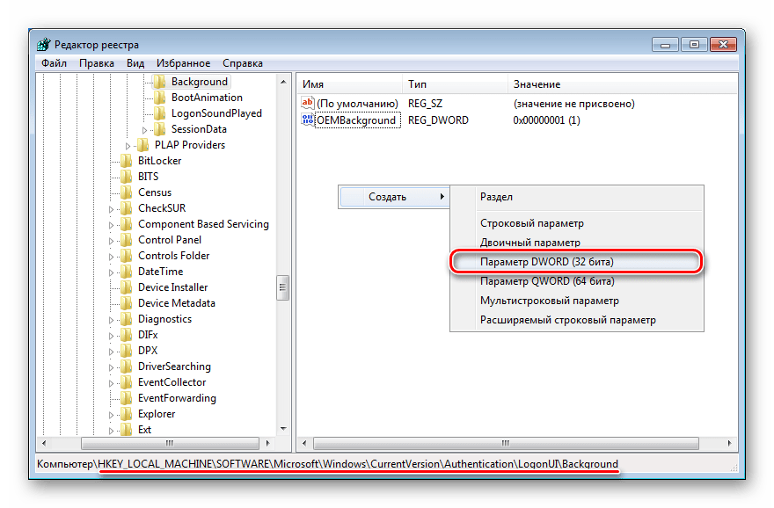Screen dimensions: 774x508
Task: Click the Census folder icon
Action: [x=127, y=192]
